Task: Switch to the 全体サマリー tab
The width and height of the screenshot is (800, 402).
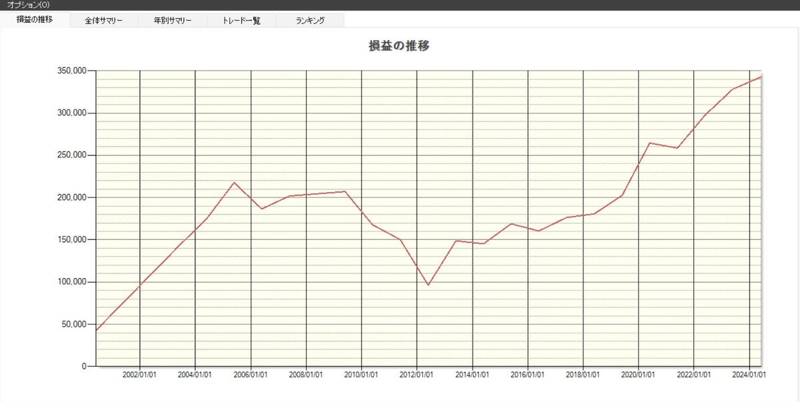Action: [103, 20]
